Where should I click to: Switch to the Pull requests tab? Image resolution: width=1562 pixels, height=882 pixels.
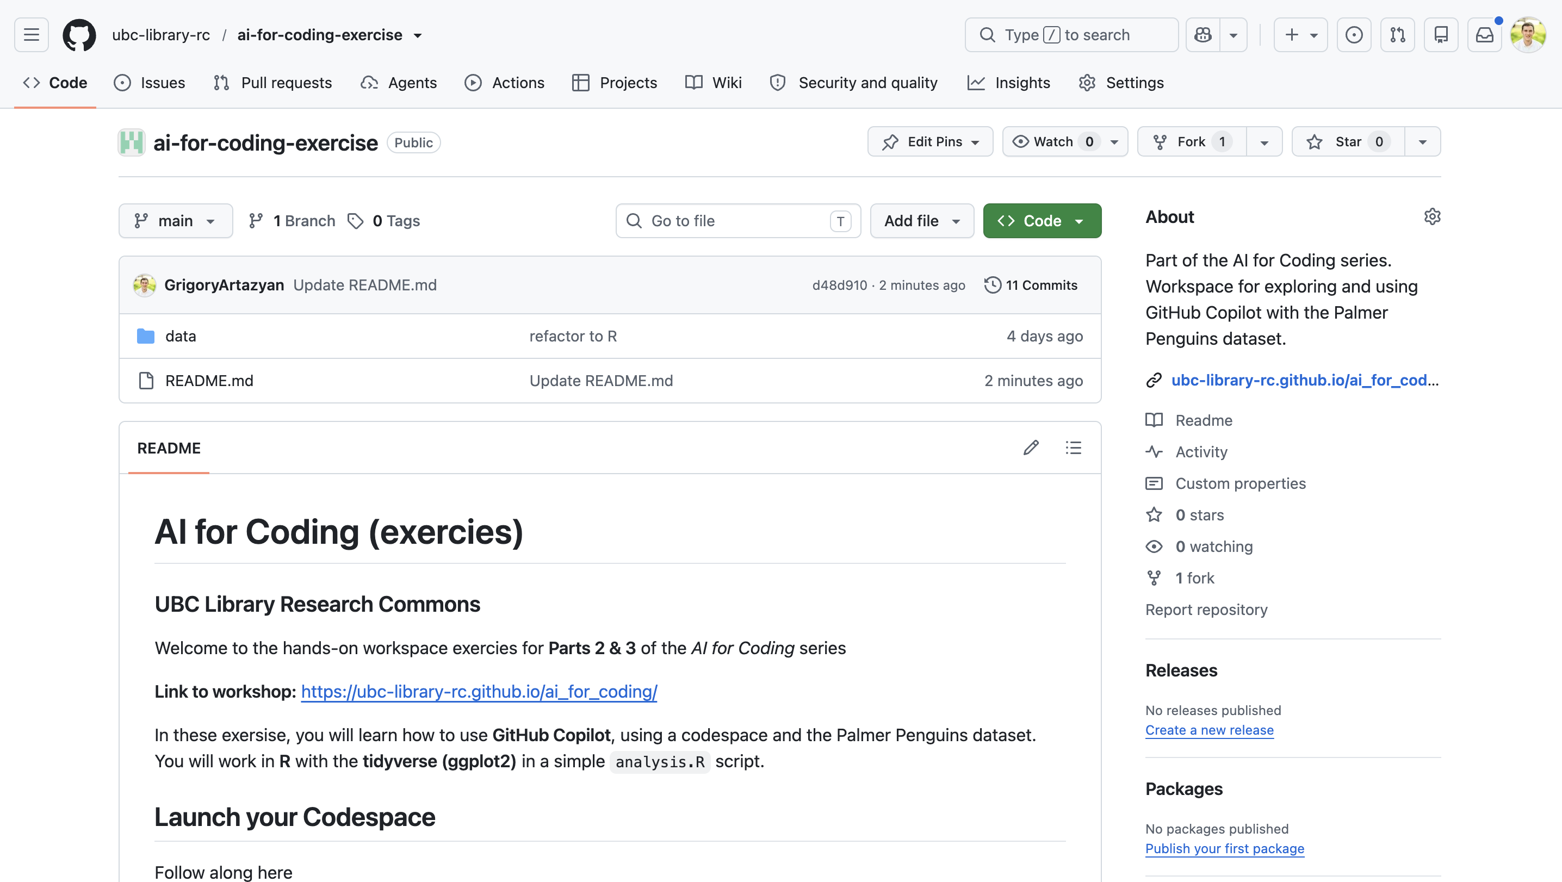pyautogui.click(x=273, y=83)
